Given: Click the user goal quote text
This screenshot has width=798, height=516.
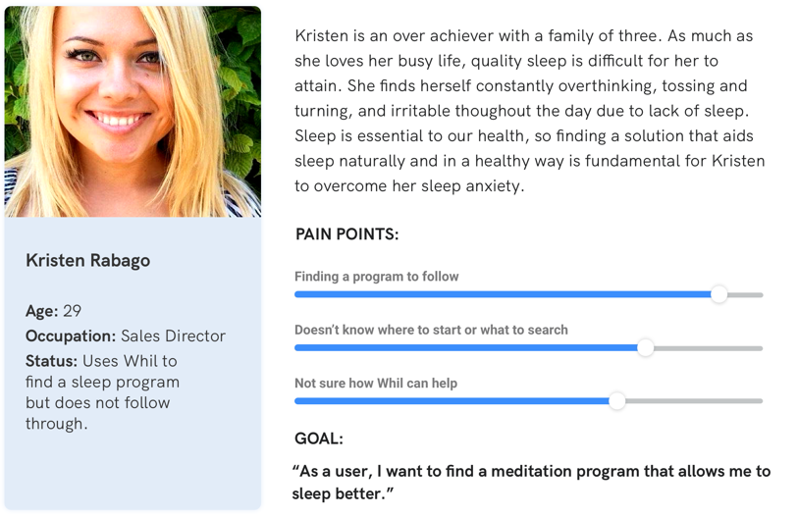Looking at the screenshot, I should (531, 483).
